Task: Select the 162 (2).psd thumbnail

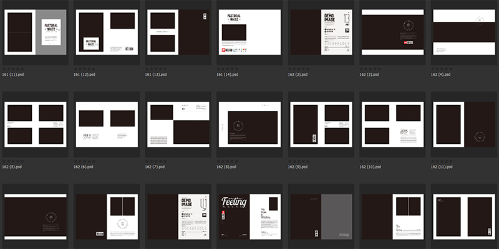Action: (321, 32)
